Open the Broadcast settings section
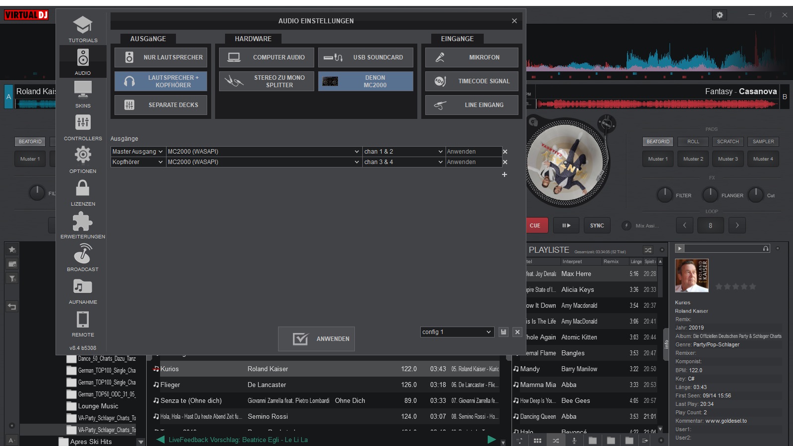Viewport: 793px width, 446px height. tap(83, 258)
